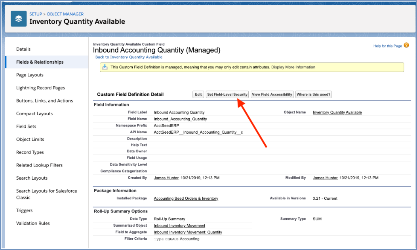Click Back to Inventory Quantity Available
Viewport: 417px width, 250px height.
129,57
